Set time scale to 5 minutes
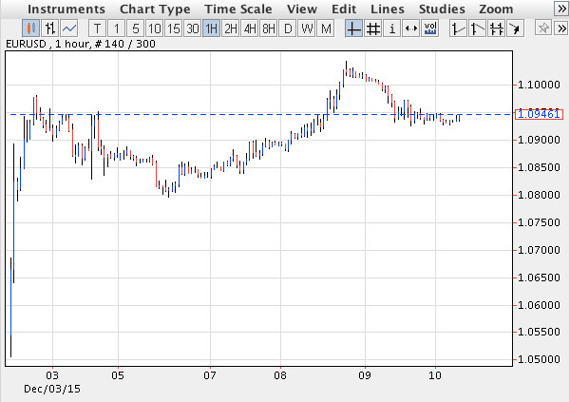Screen dimensions: 570x402 coord(136,29)
